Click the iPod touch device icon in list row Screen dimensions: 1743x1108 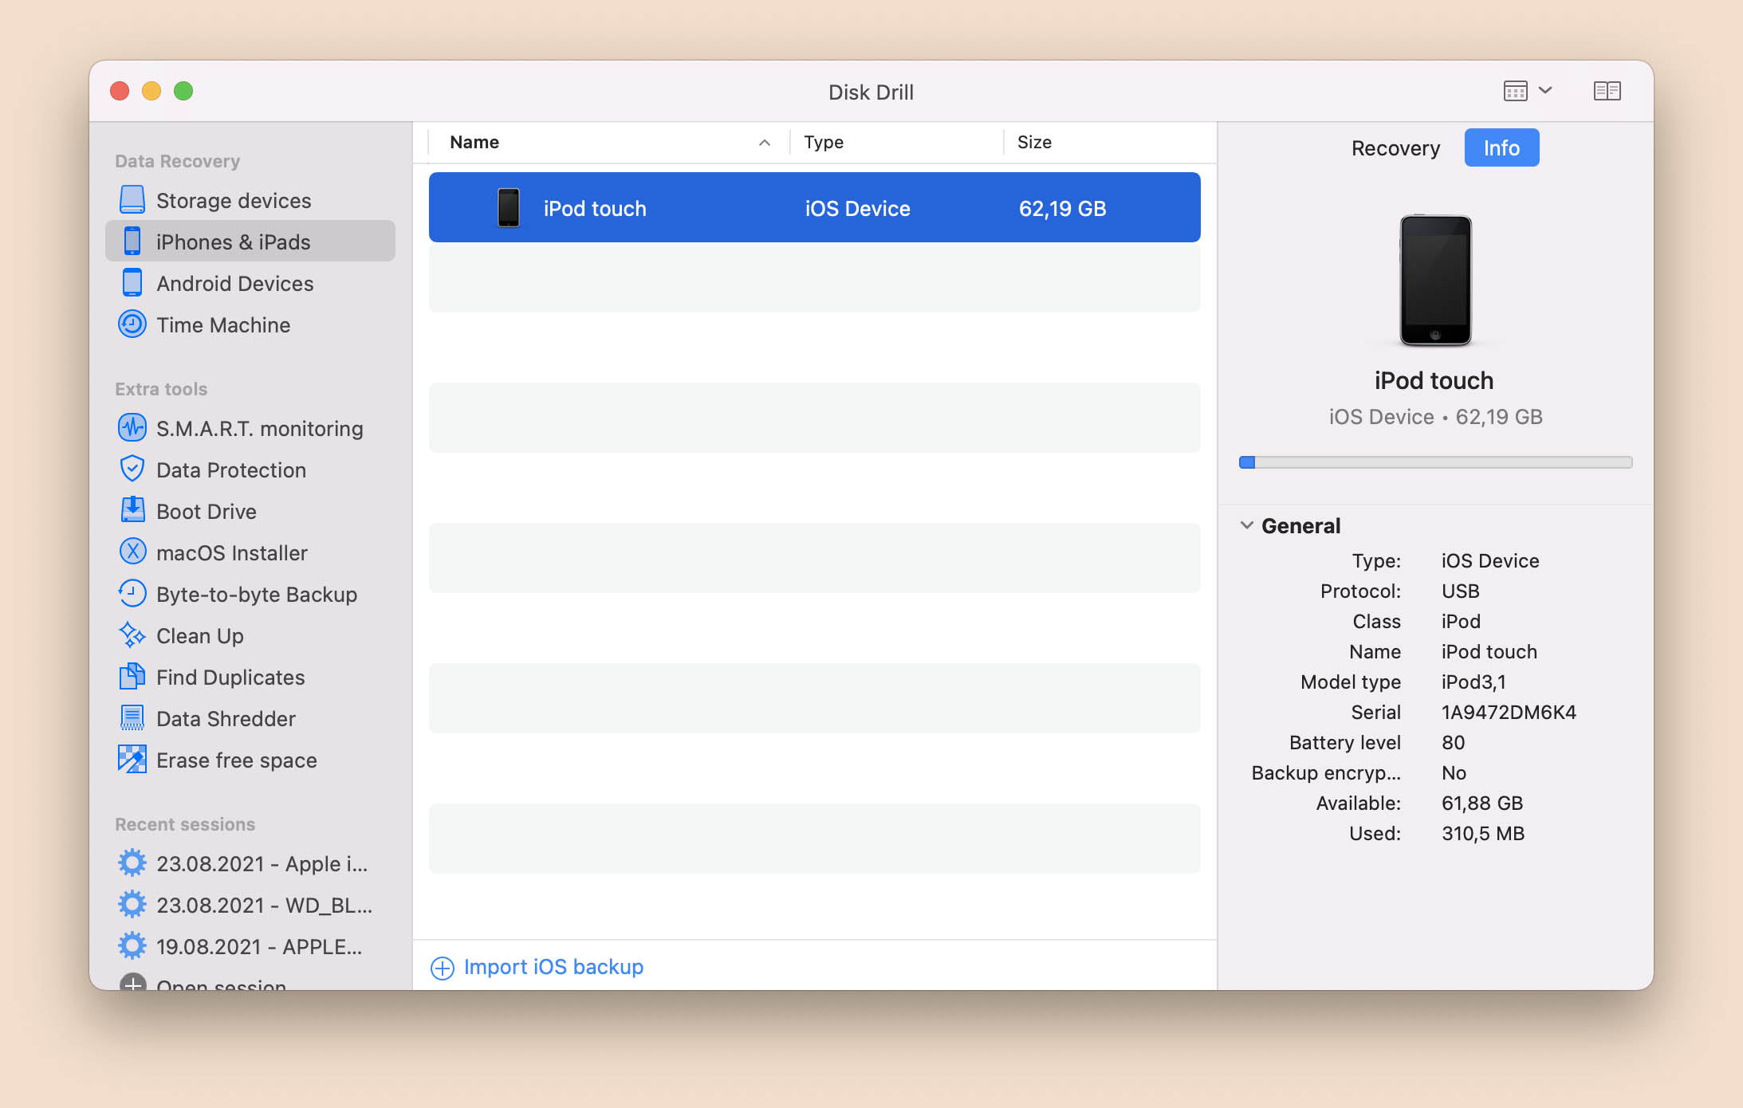tap(509, 207)
